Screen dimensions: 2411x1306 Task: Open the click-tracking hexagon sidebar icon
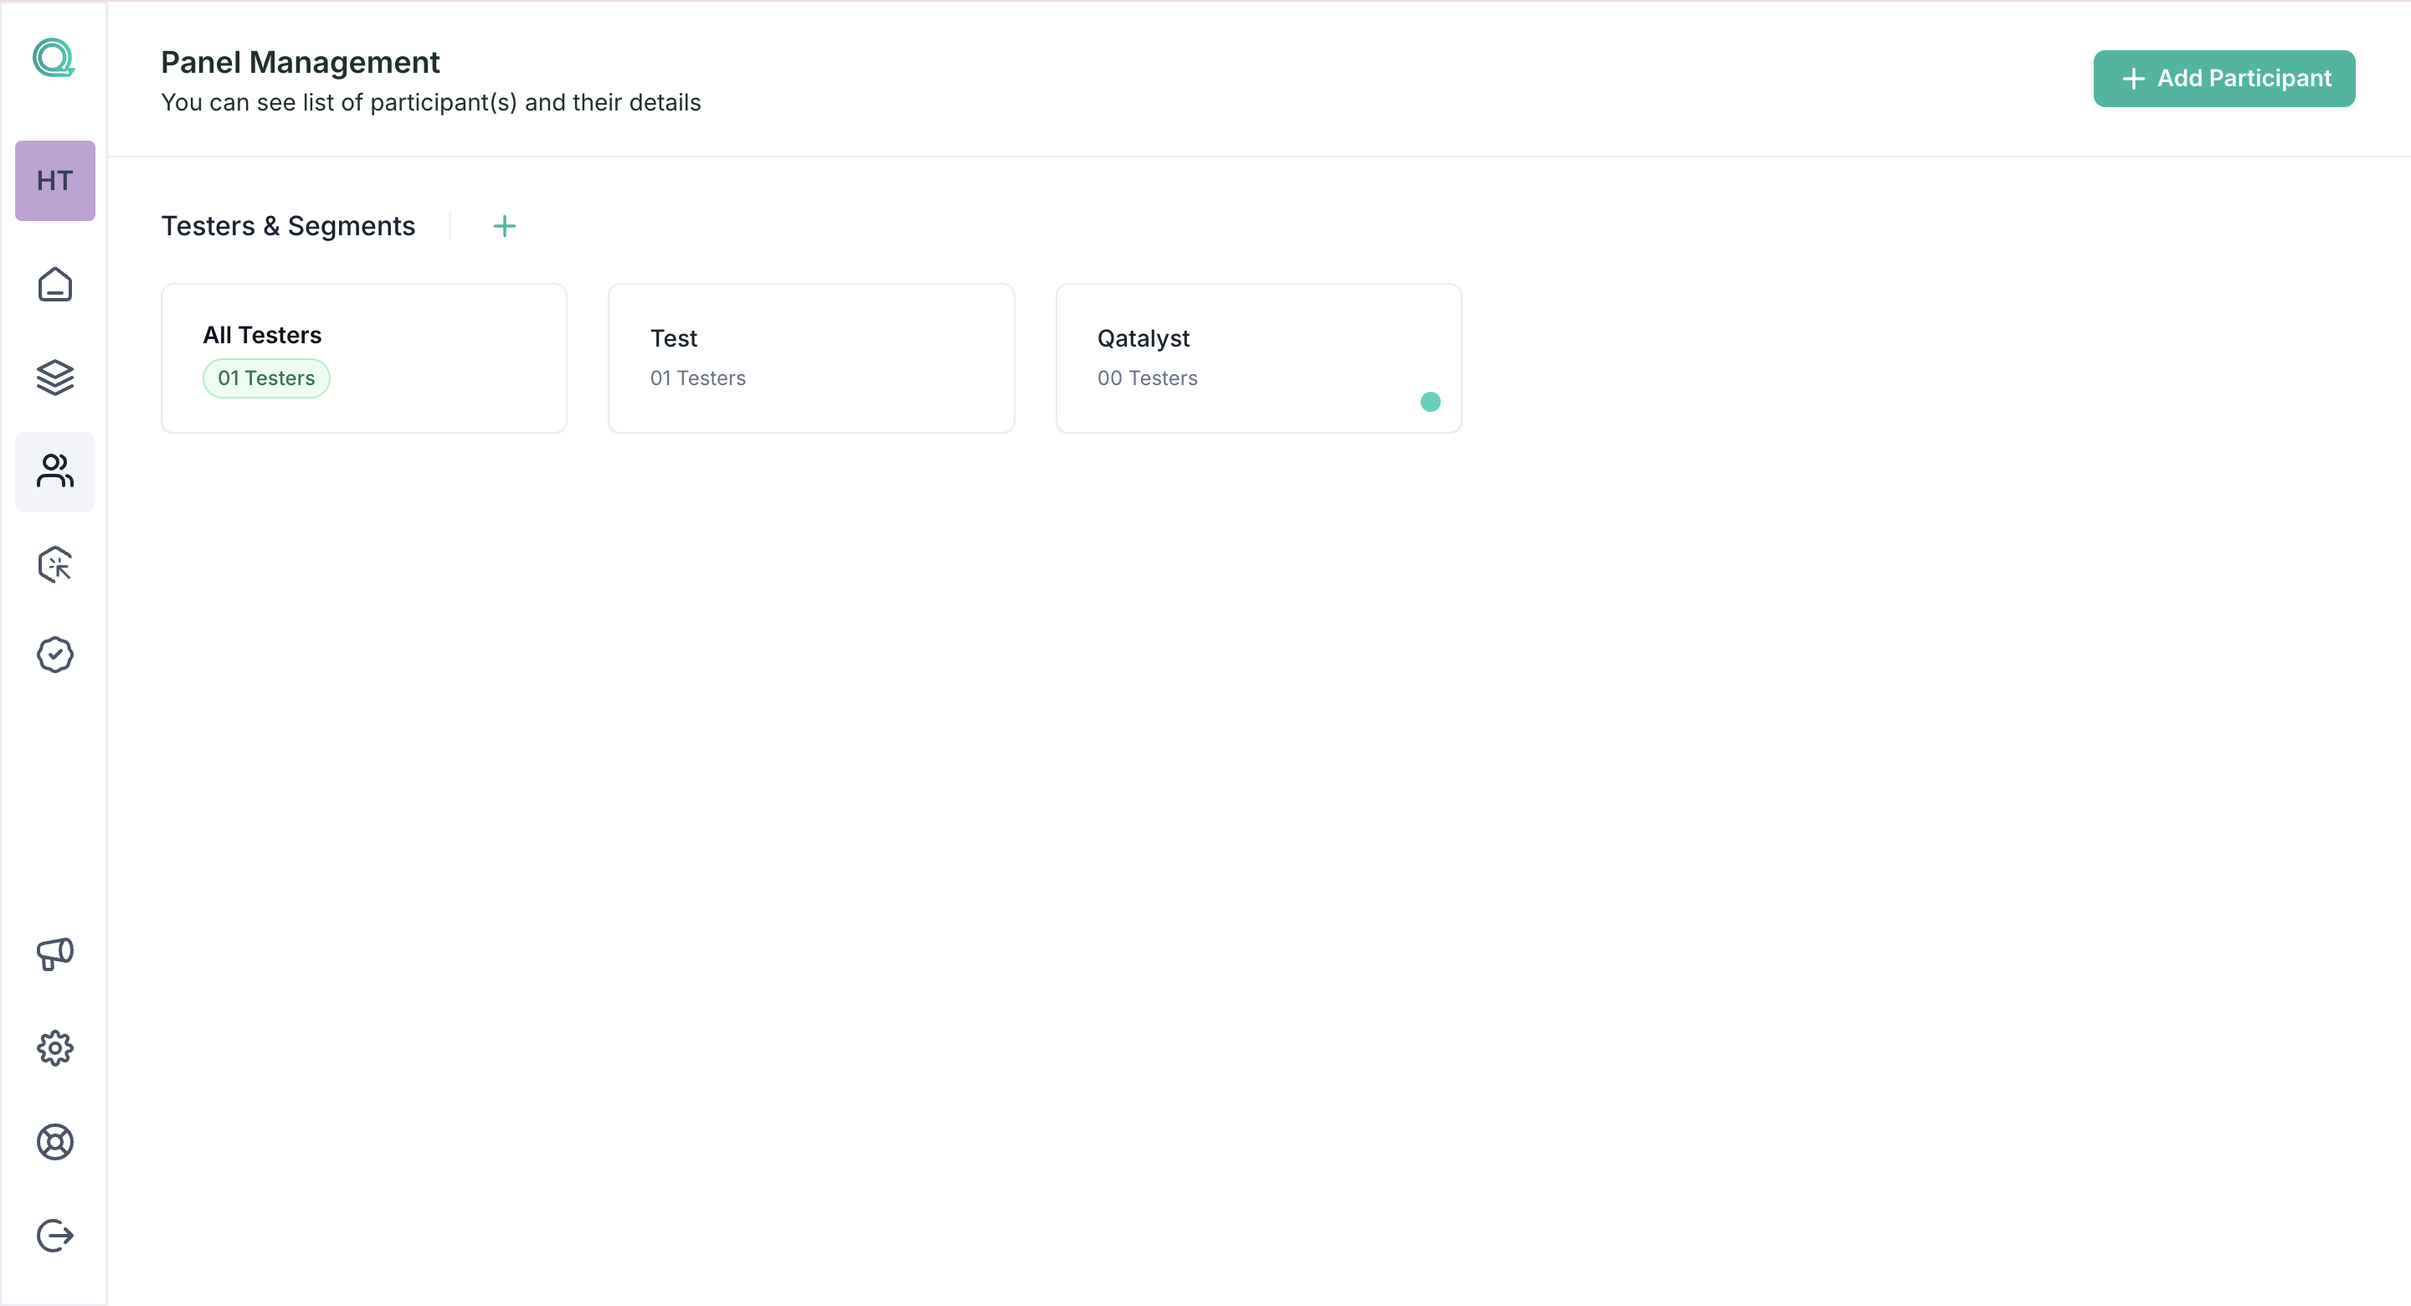(54, 564)
